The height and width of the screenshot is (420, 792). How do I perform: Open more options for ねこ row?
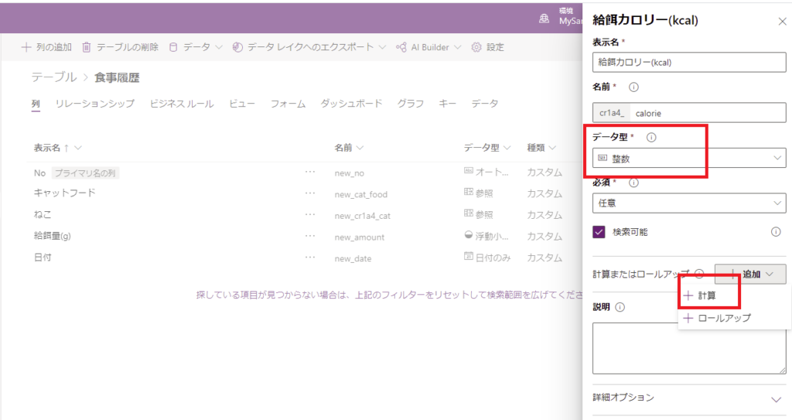[310, 215]
